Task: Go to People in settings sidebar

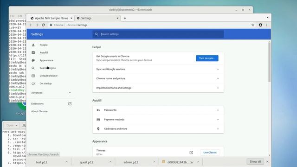Action: pos(44,45)
